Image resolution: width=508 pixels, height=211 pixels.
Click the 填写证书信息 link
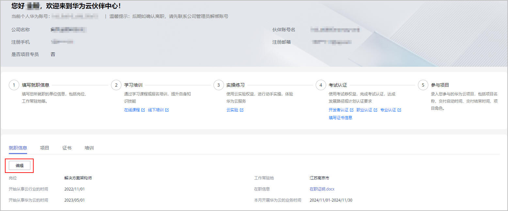coord(340,118)
